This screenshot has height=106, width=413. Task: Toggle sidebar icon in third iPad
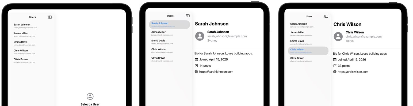pos(326,16)
